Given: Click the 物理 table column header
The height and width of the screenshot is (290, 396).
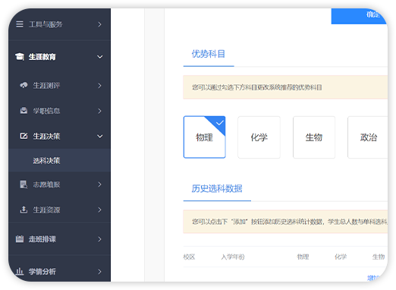Looking at the screenshot, I should [x=303, y=257].
